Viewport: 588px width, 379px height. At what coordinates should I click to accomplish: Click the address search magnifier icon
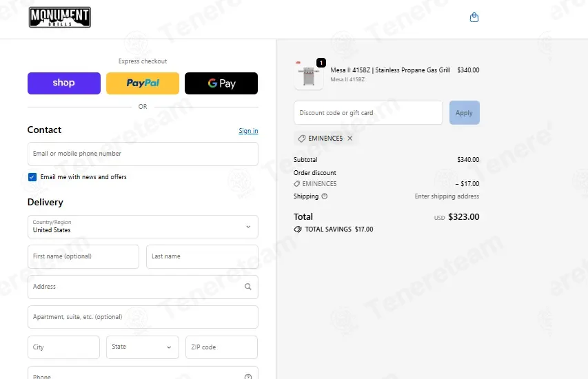(x=248, y=287)
